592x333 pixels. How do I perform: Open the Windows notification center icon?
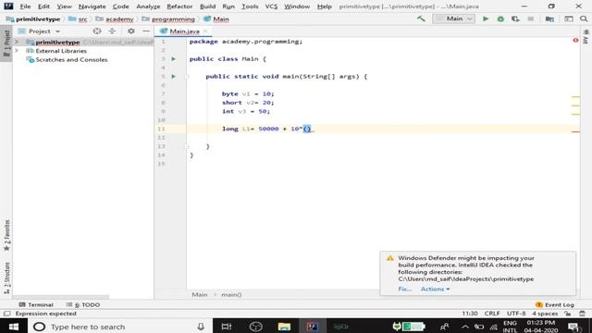pyautogui.click(x=573, y=327)
